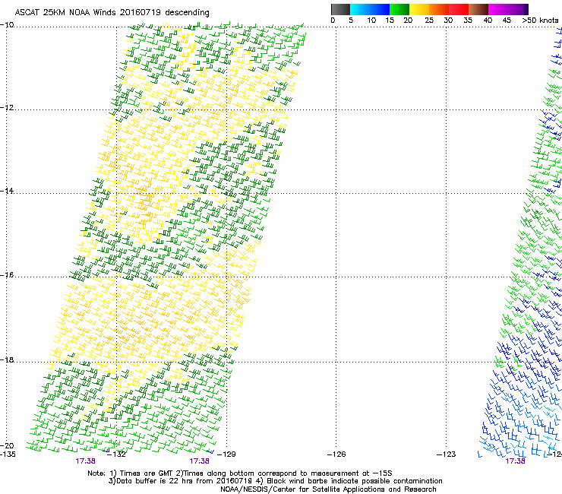Viewport: 562px width, 494px height.
Task: Click the '-20' latitude axis label
Action: (7, 445)
